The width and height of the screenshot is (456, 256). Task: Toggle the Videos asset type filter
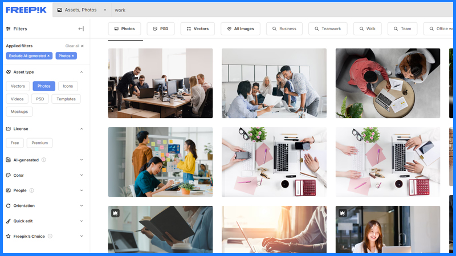pyautogui.click(x=17, y=99)
